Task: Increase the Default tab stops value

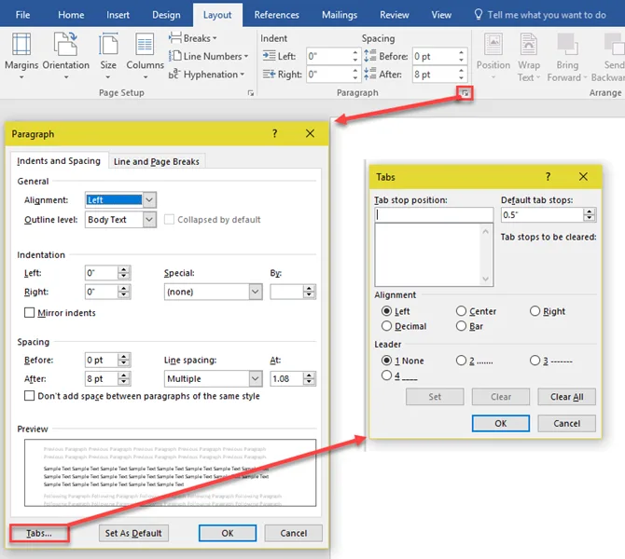Action: click(x=590, y=211)
